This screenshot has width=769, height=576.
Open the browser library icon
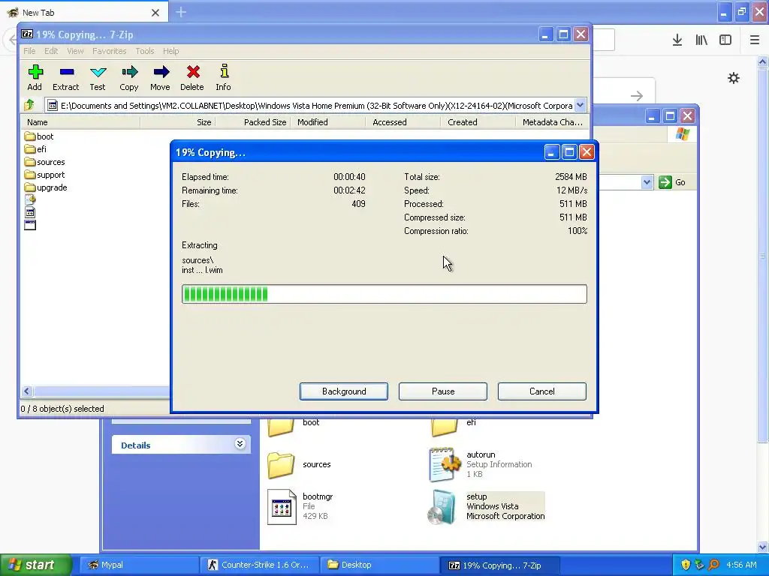coord(701,40)
